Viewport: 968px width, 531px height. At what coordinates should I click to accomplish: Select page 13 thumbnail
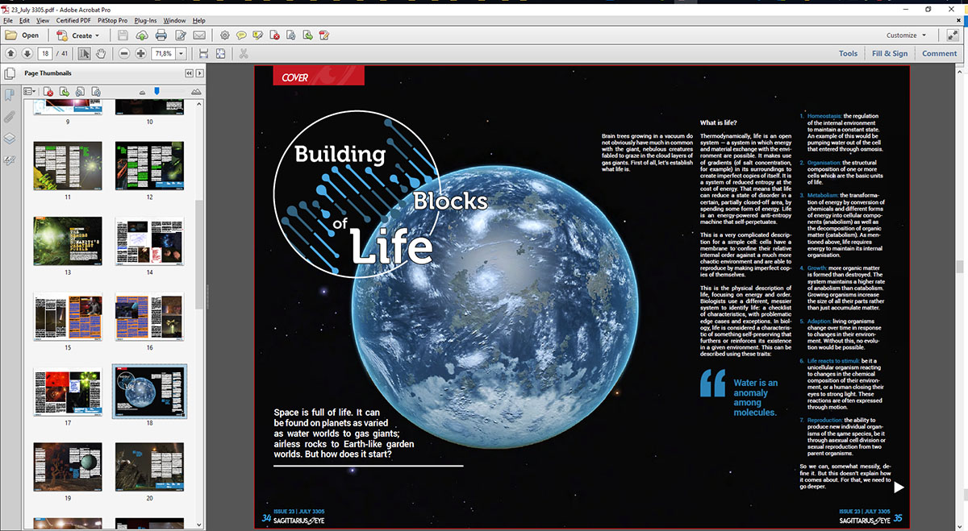coord(68,241)
